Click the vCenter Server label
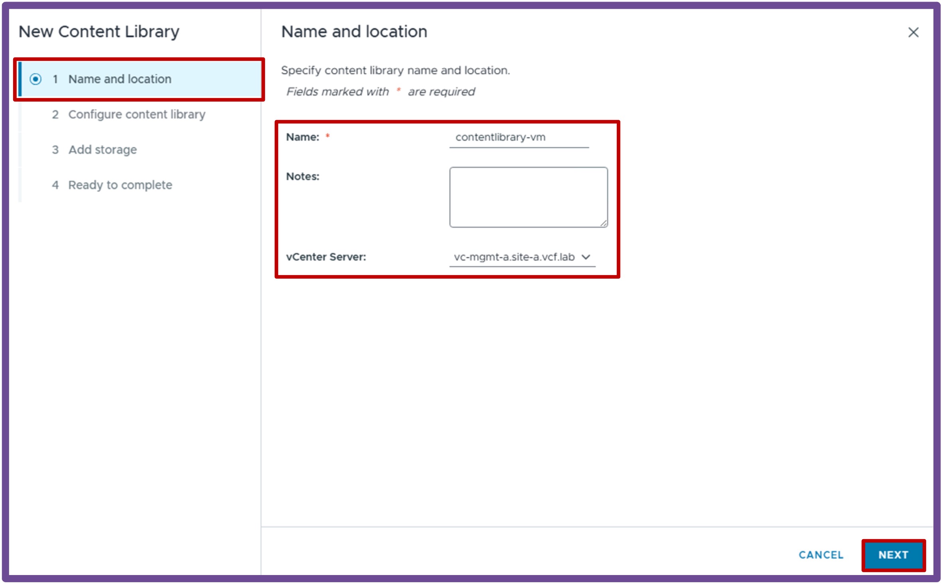Image resolution: width=941 pixels, height=583 pixels. pos(326,257)
